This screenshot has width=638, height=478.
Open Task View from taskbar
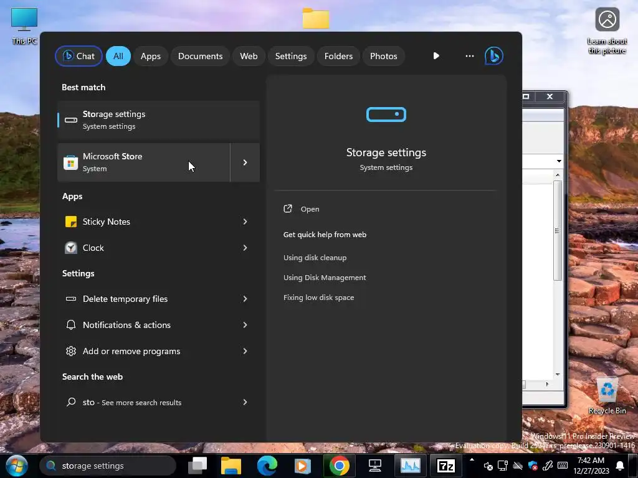point(198,466)
